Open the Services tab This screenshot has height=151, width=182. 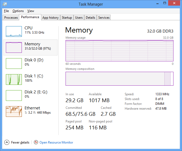click(x=104, y=18)
